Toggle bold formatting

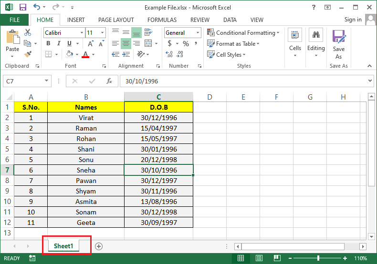pyautogui.click(x=48, y=44)
